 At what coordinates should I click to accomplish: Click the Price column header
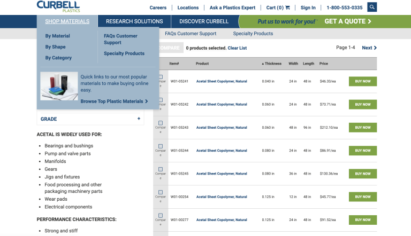click(x=323, y=64)
